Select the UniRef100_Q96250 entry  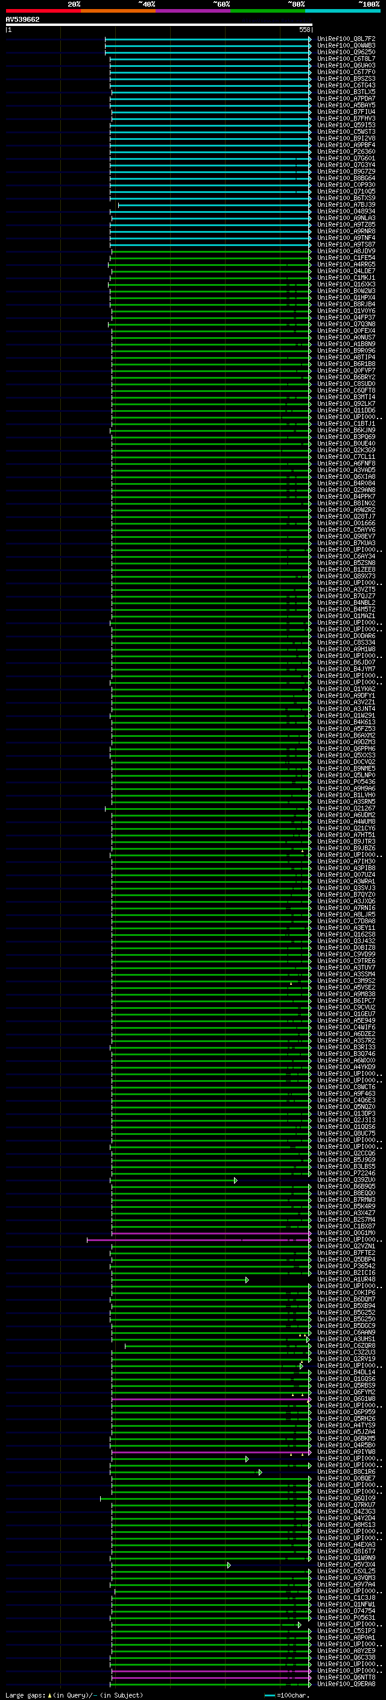pyautogui.click(x=346, y=52)
